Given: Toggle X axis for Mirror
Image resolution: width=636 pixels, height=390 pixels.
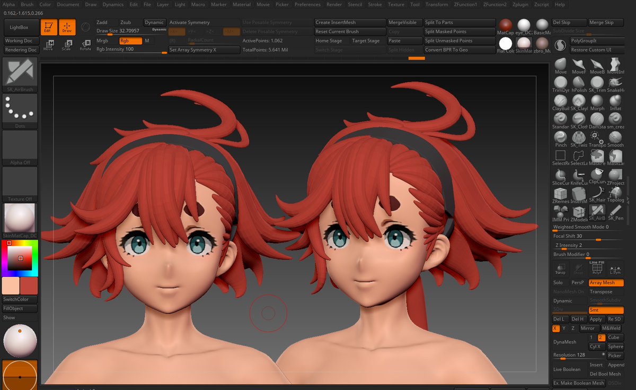Looking at the screenshot, I should click(x=555, y=328).
